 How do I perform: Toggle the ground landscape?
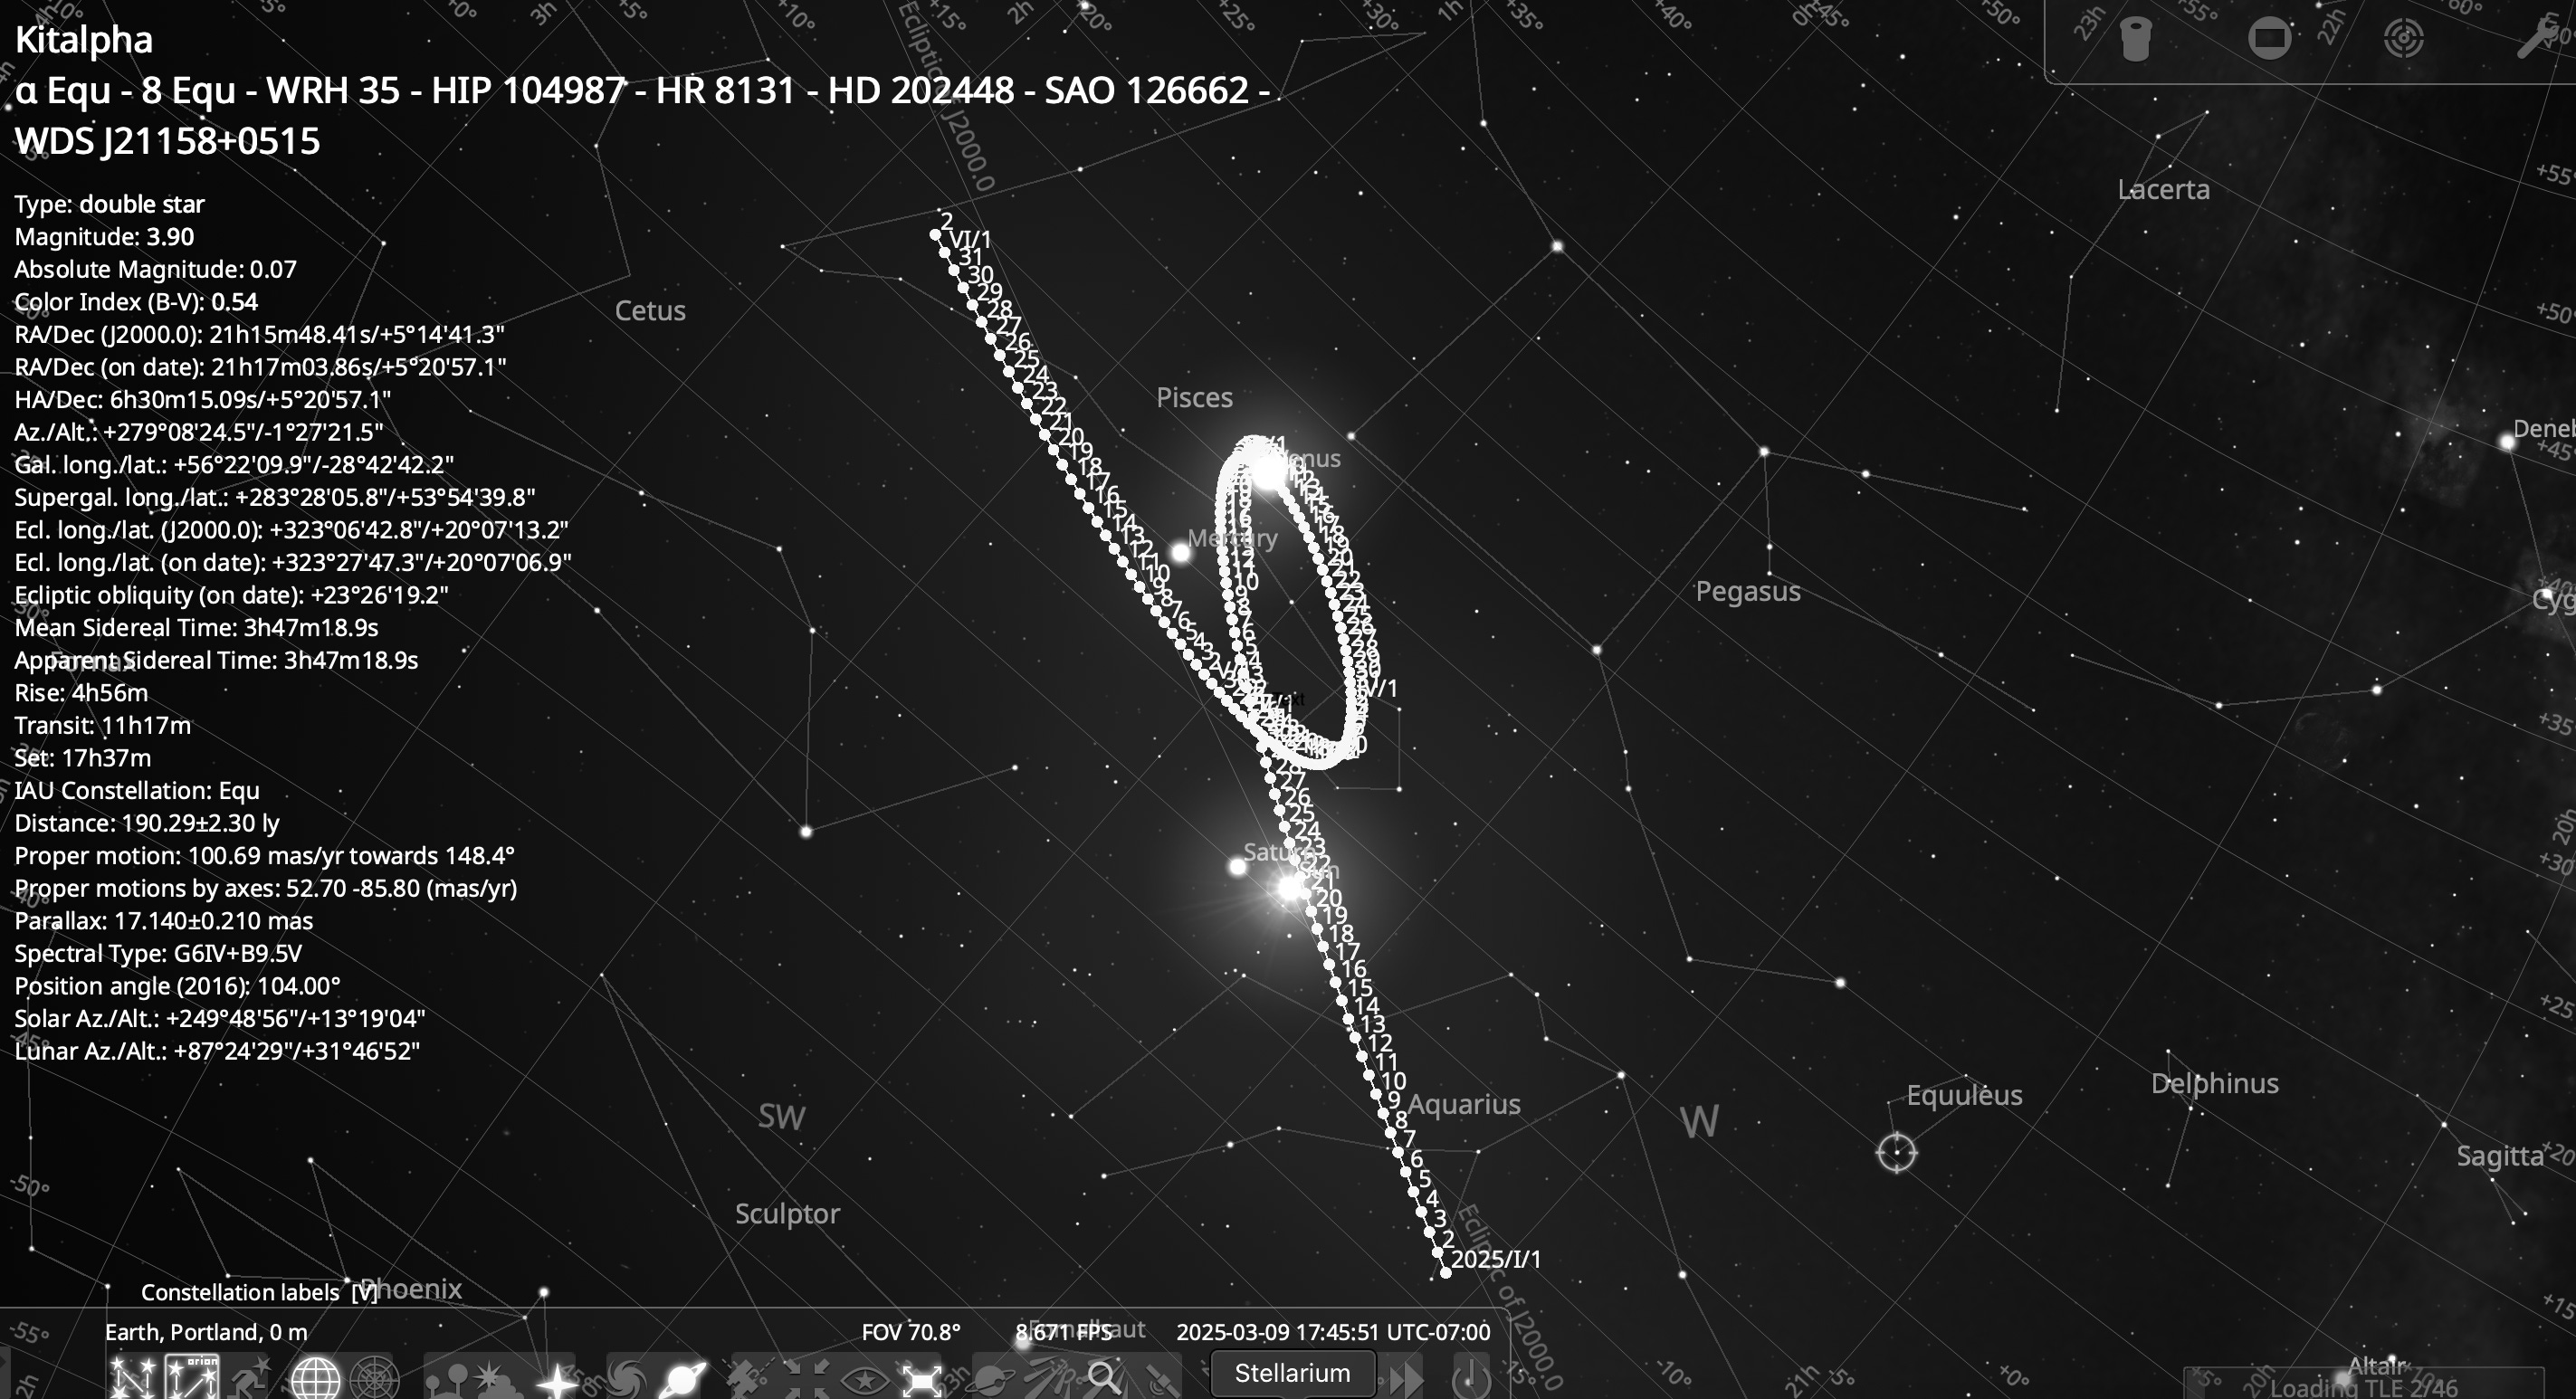click(448, 1380)
